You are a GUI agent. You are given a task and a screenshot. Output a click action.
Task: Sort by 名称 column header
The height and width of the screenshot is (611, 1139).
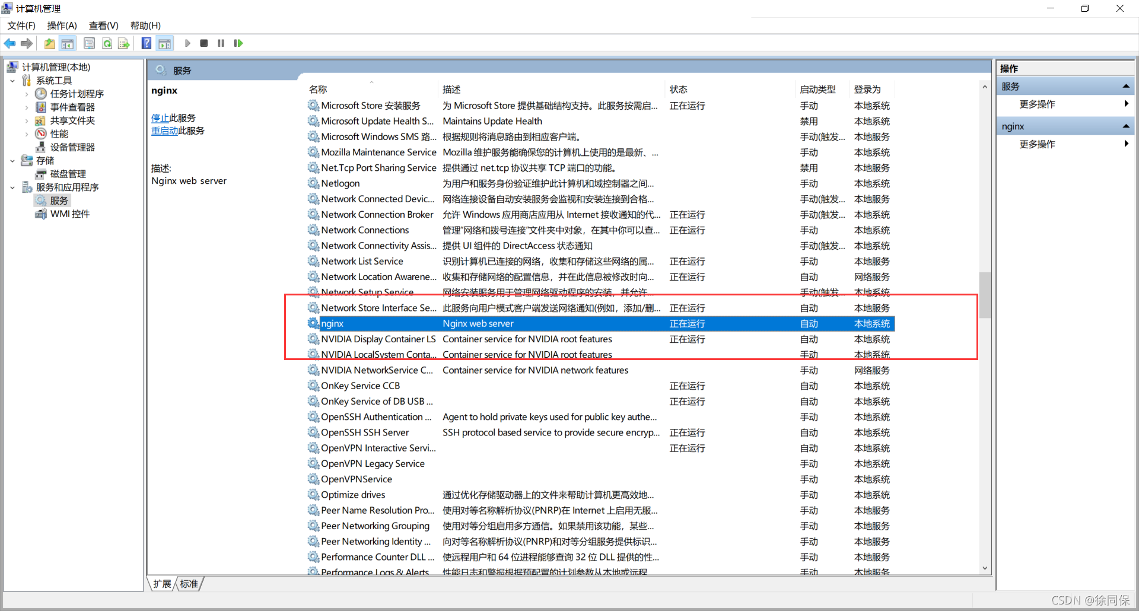pyautogui.click(x=372, y=90)
